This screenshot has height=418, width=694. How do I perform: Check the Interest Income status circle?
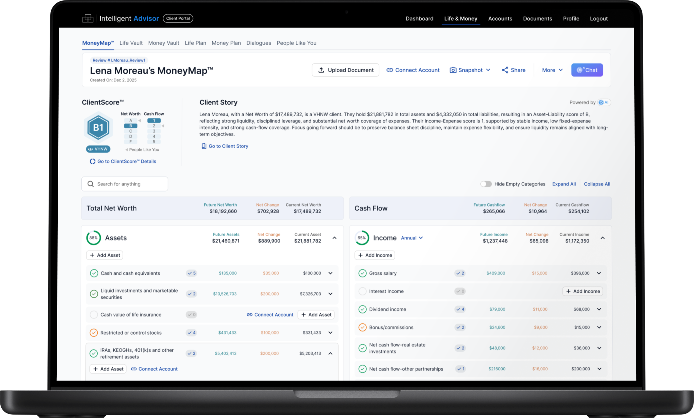362,291
